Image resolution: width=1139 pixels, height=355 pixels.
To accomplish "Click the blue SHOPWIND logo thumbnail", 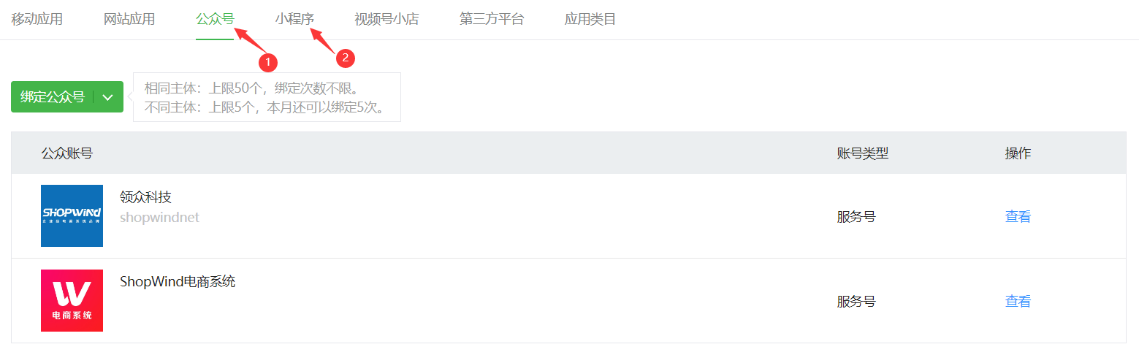I will pyautogui.click(x=72, y=215).
